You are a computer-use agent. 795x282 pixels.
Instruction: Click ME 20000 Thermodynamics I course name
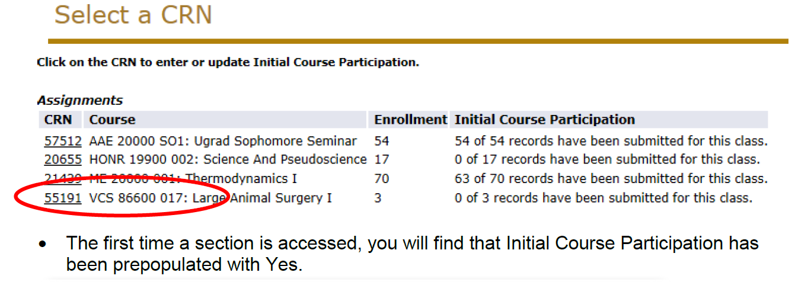click(193, 178)
